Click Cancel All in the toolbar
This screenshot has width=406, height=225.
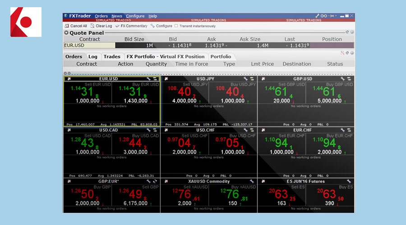pyautogui.click(x=76, y=26)
